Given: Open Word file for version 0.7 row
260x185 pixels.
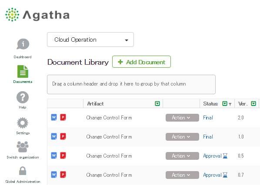Looking at the screenshot, I should (x=54, y=175).
